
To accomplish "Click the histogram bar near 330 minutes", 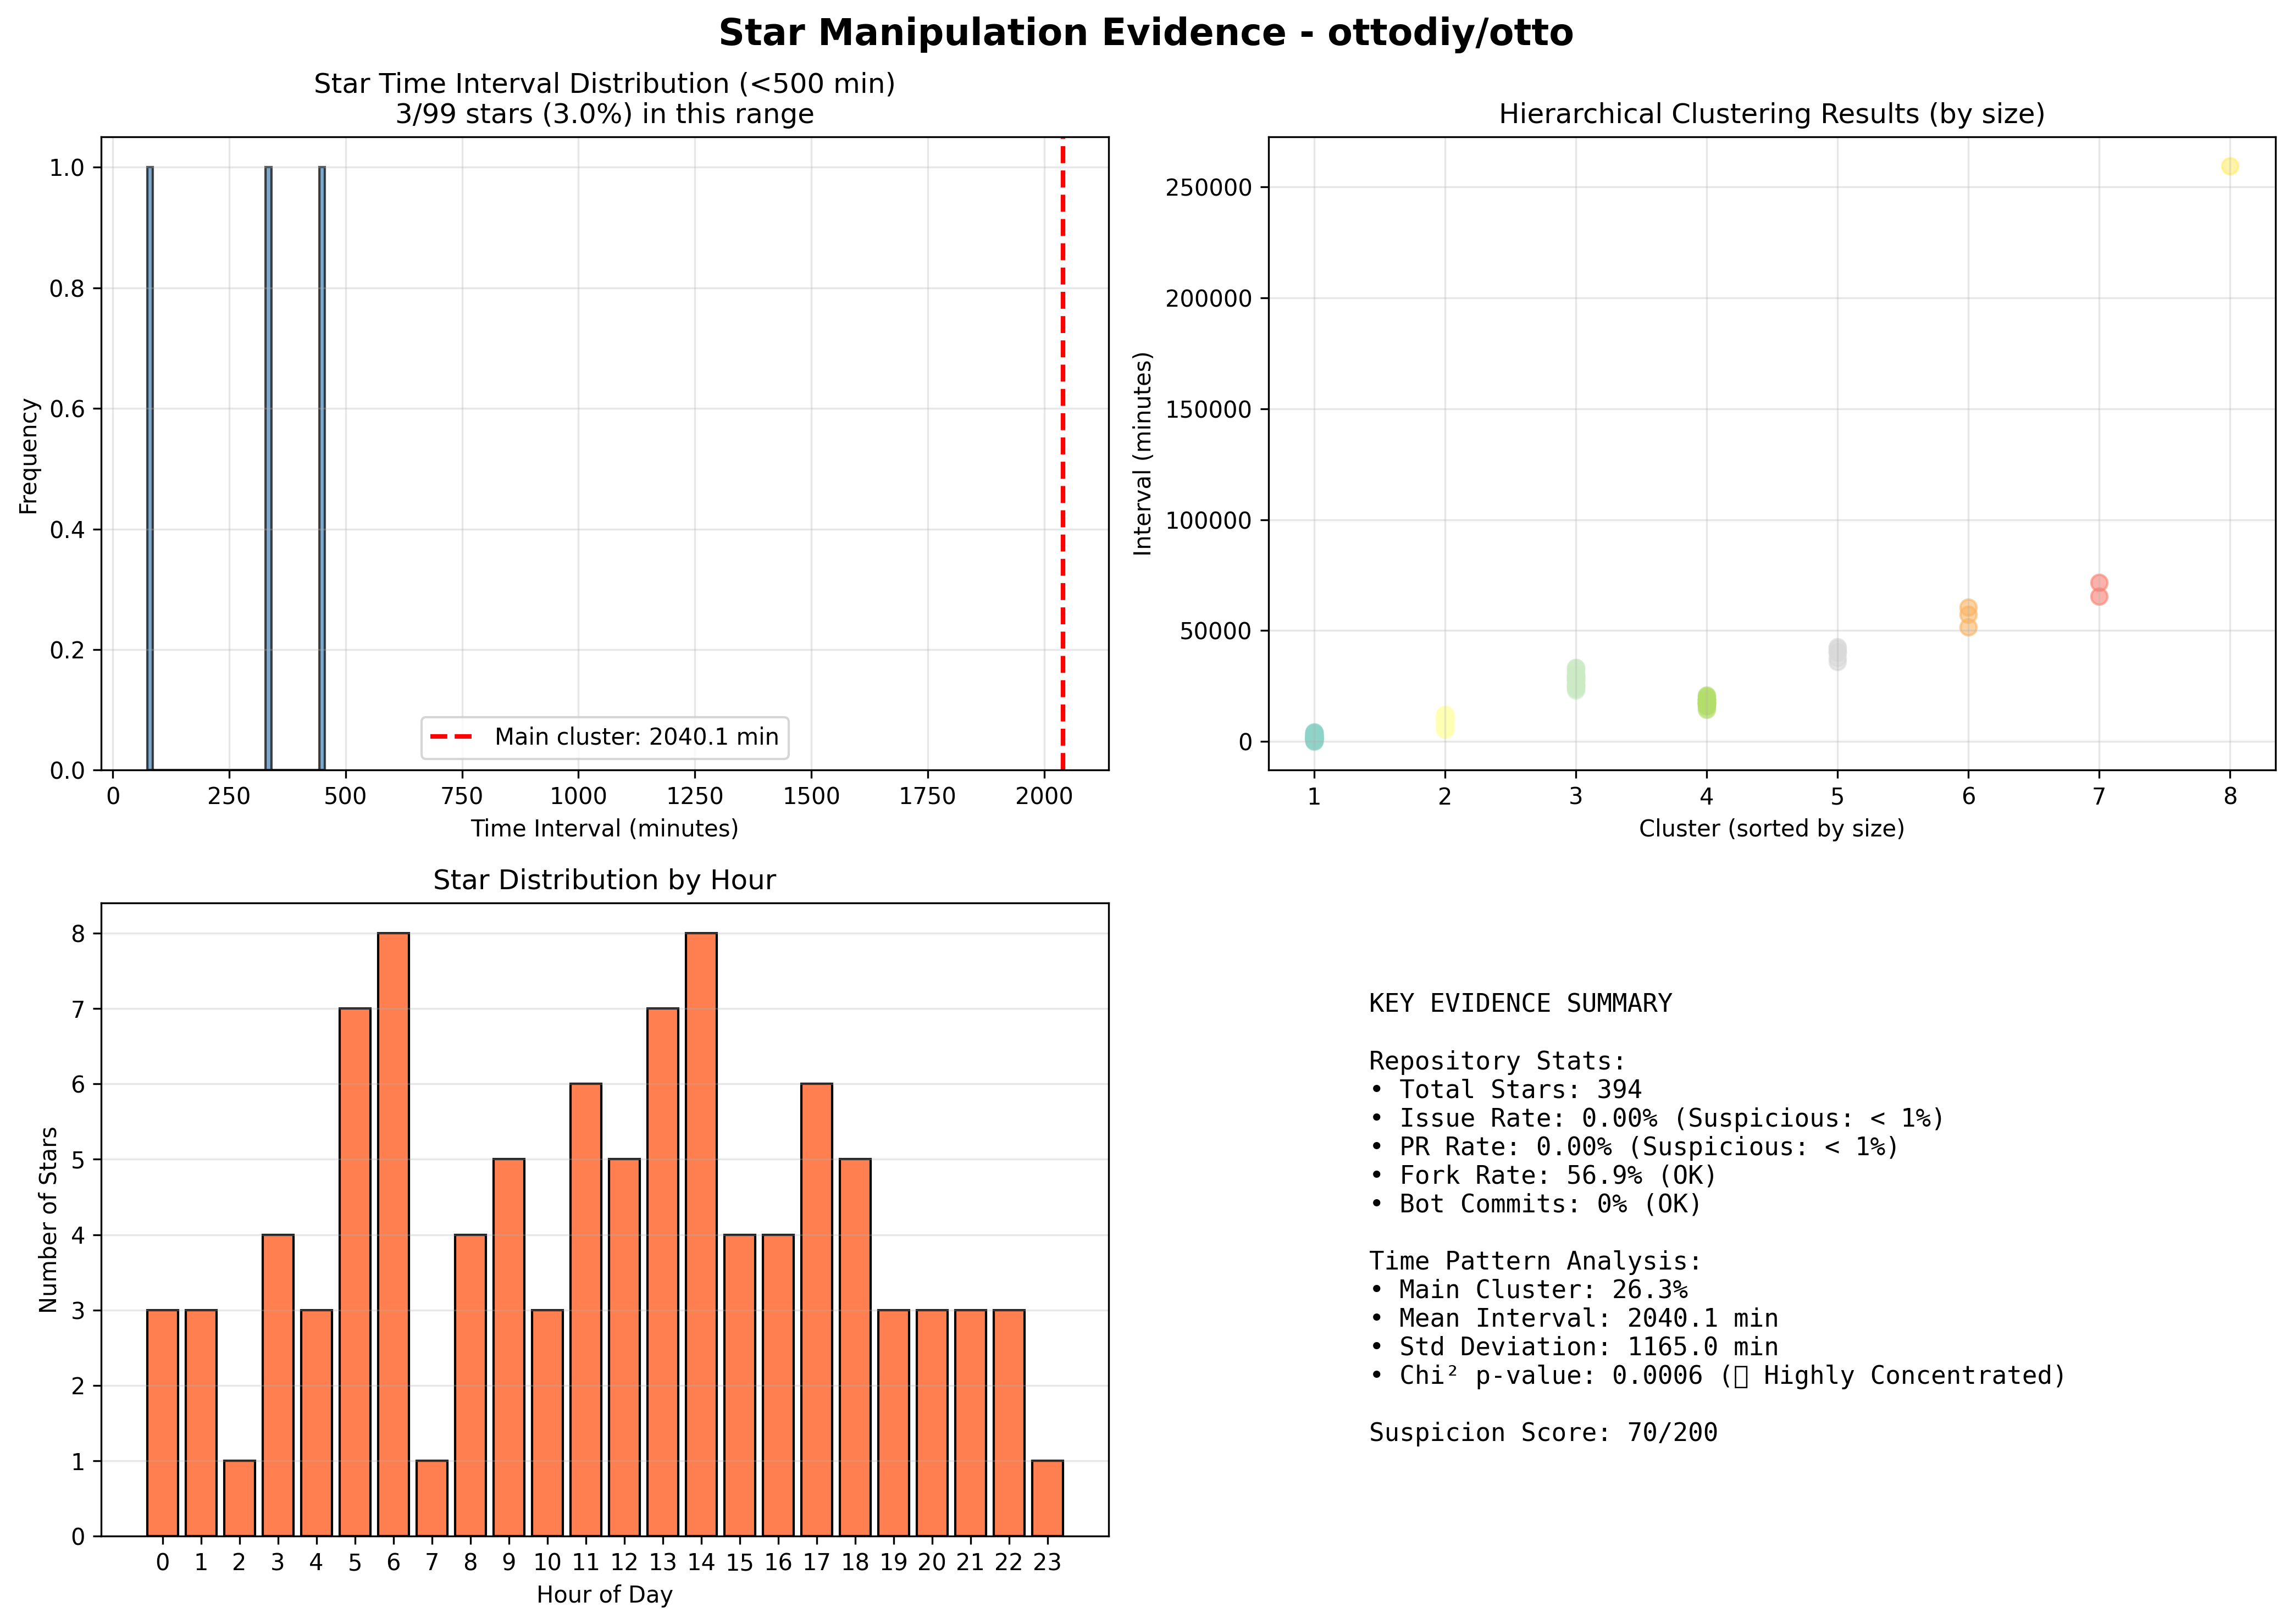I will pyautogui.click(x=268, y=468).
